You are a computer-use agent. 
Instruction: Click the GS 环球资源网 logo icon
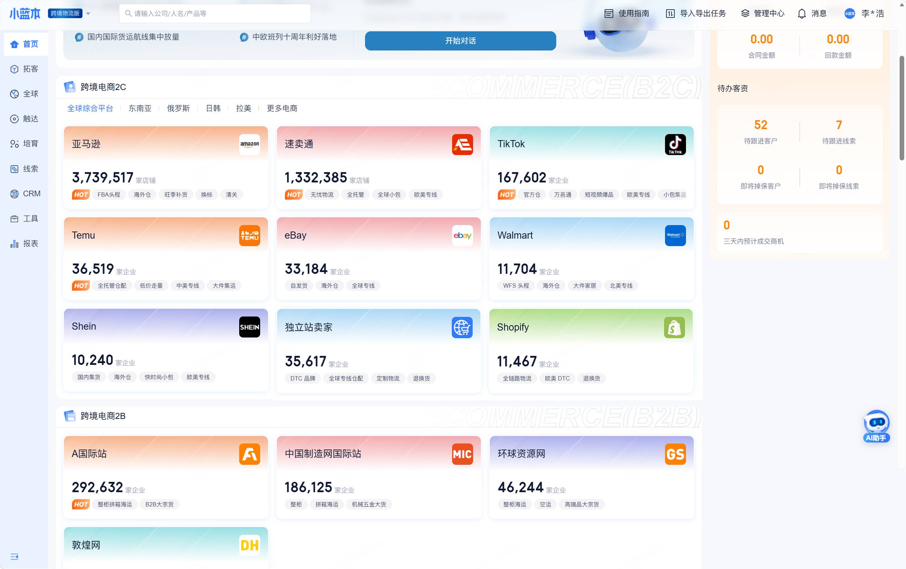point(675,454)
